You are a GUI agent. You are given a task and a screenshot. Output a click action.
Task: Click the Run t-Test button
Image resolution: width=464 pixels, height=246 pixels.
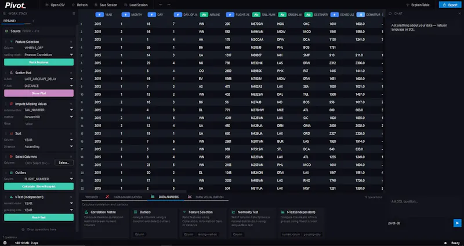(x=39, y=218)
